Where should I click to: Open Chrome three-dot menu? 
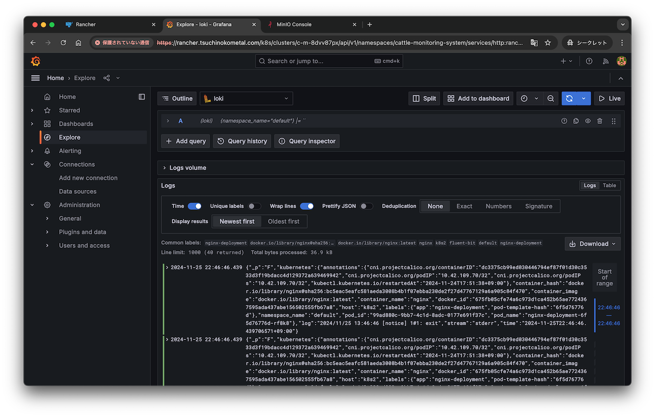pyautogui.click(x=622, y=43)
